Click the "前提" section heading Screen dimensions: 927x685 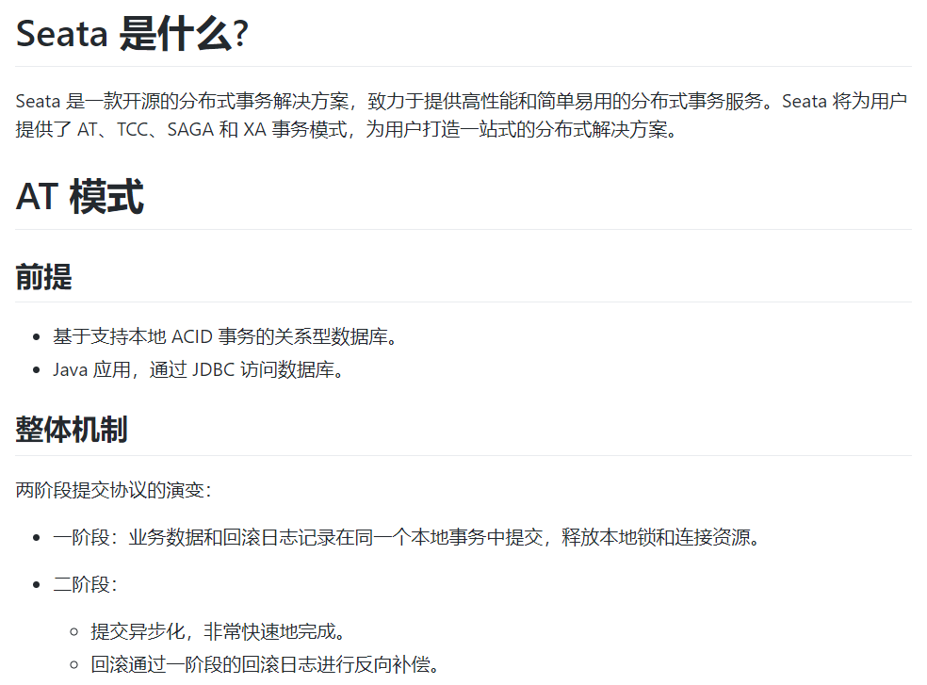pos(43,277)
